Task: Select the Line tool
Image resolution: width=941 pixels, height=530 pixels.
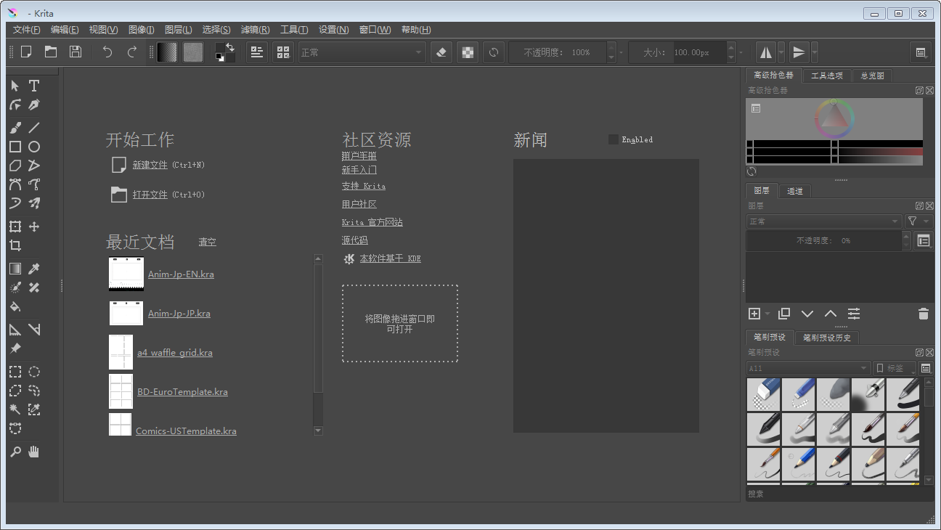Action: pyautogui.click(x=34, y=127)
